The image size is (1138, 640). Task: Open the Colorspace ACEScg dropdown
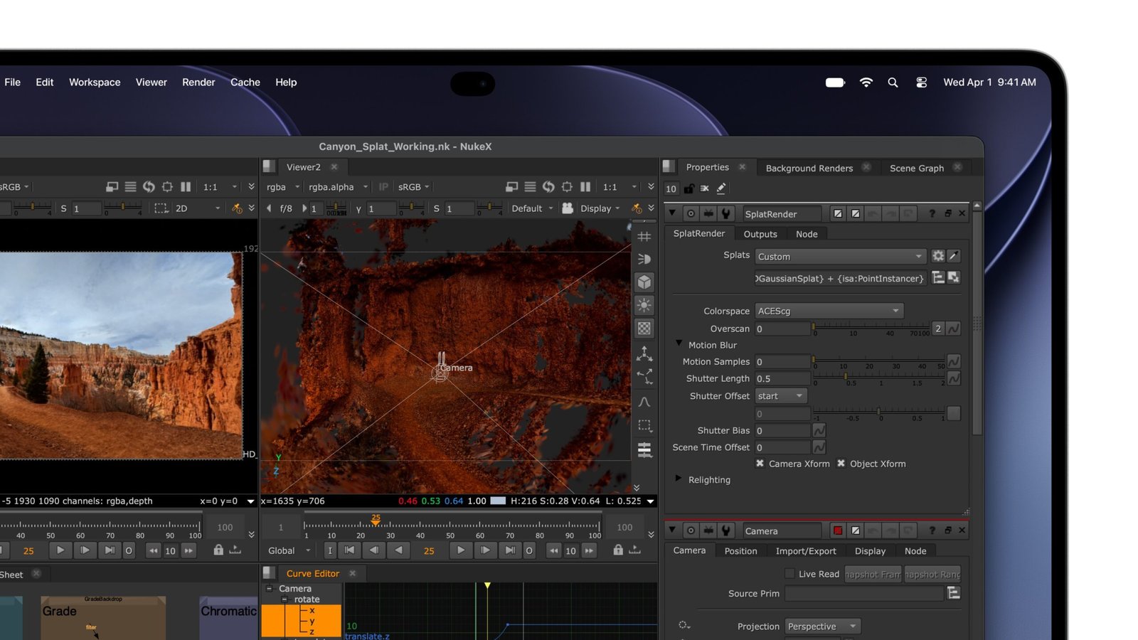pos(829,311)
